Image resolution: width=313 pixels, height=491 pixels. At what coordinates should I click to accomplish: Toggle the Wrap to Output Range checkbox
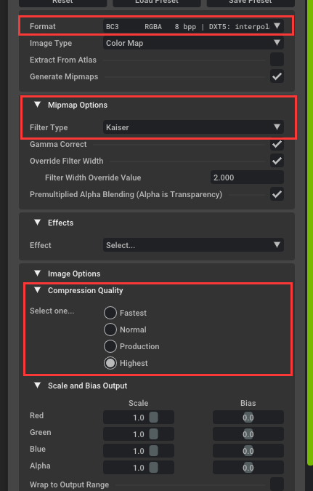[277, 484]
